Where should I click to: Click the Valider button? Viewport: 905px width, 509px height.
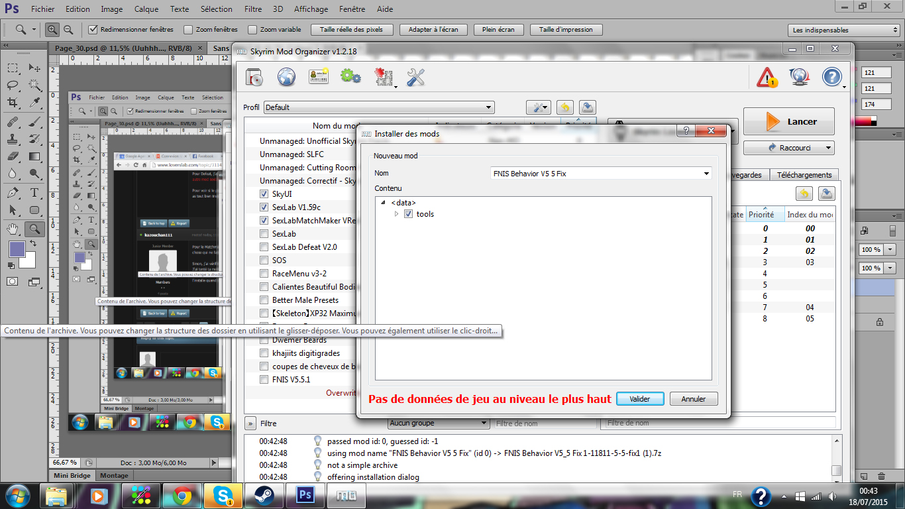[x=639, y=399]
